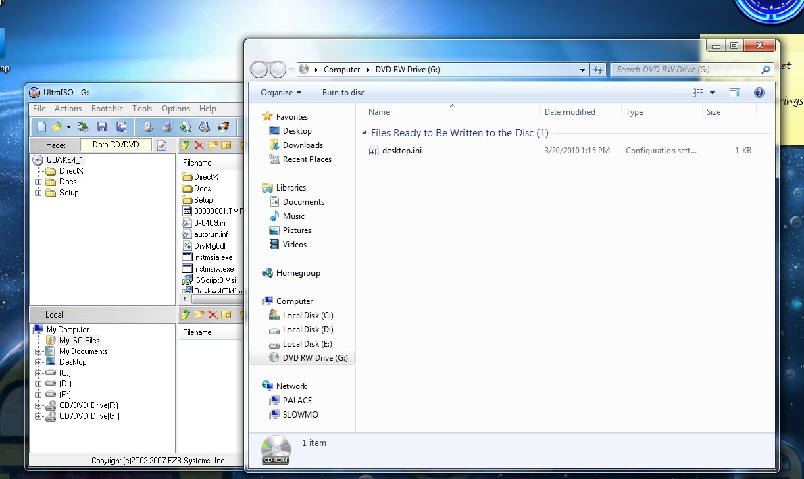
Task: Select autorun.inf in UltraISO file list
Action: [x=211, y=234]
